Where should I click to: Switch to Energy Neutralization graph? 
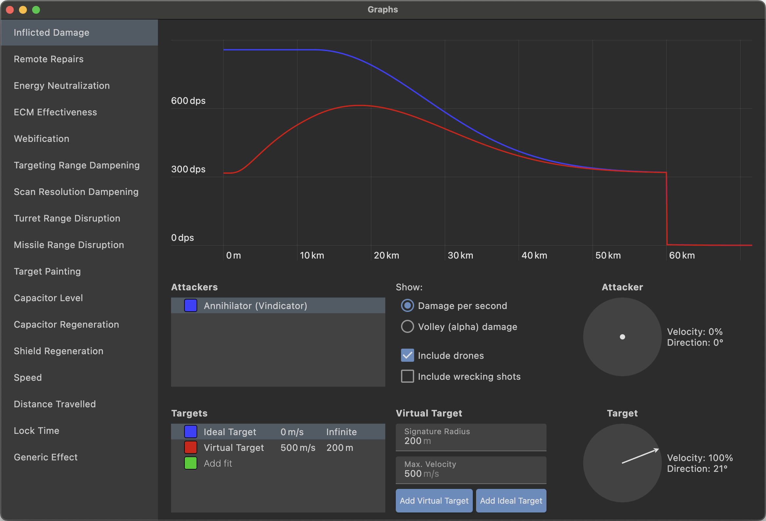[62, 86]
